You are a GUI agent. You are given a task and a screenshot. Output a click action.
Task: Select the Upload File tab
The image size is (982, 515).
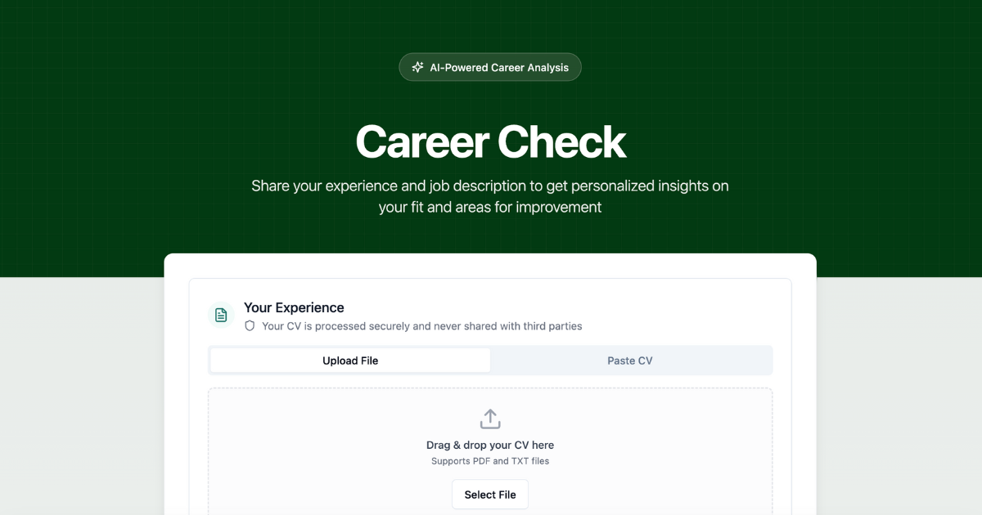pyautogui.click(x=350, y=360)
